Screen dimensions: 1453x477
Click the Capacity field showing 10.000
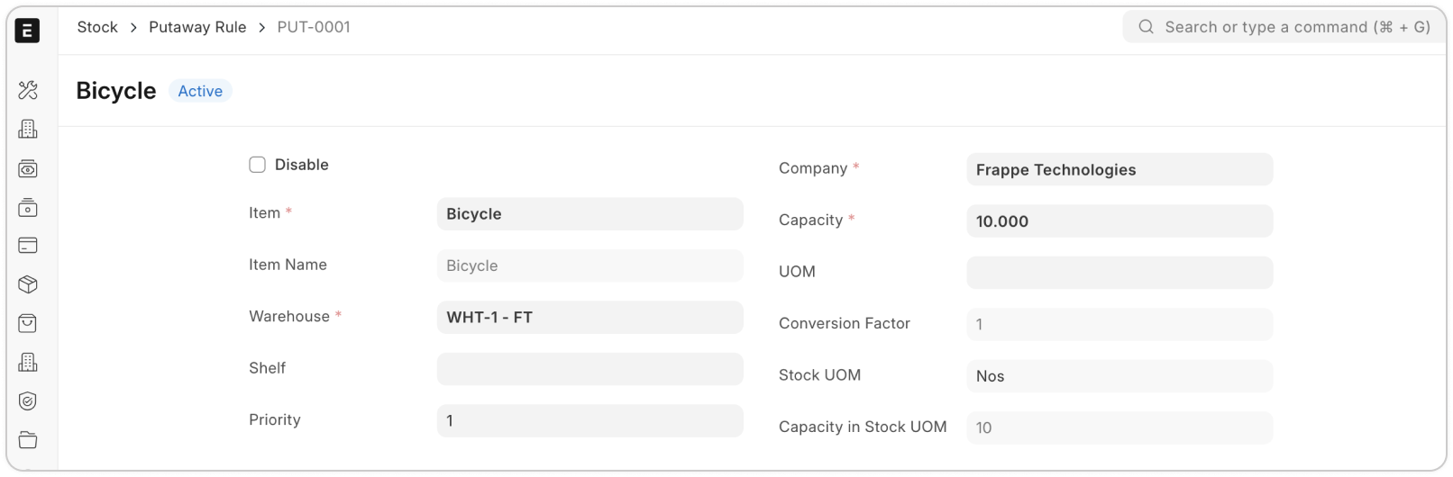click(x=1119, y=221)
